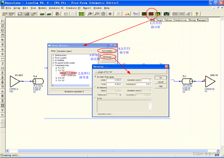
Task: Click the fit-to-window zoom icon
Action: 103,14
